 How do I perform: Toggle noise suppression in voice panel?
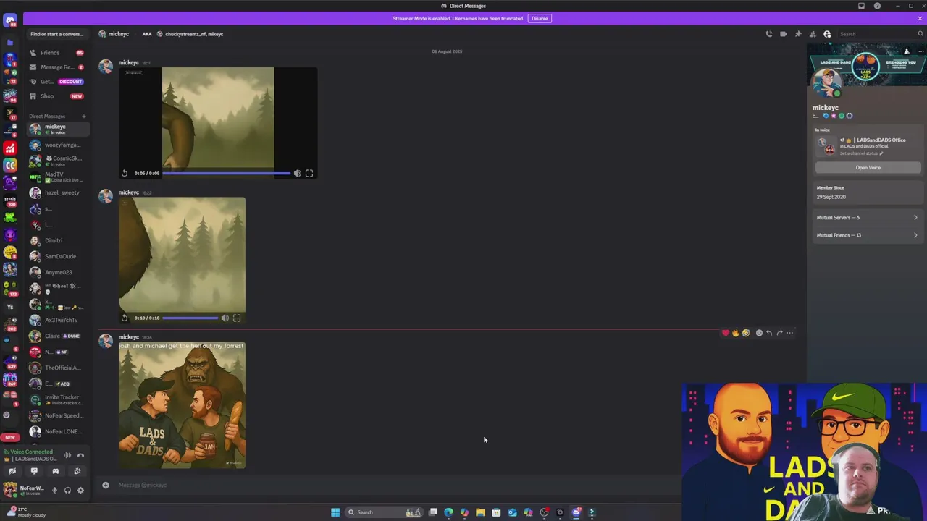67,455
